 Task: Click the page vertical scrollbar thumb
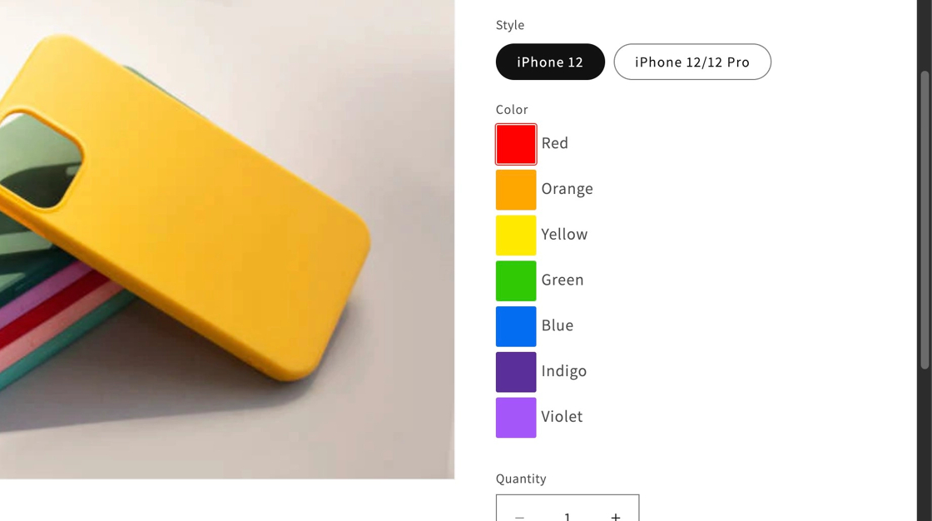(925, 220)
